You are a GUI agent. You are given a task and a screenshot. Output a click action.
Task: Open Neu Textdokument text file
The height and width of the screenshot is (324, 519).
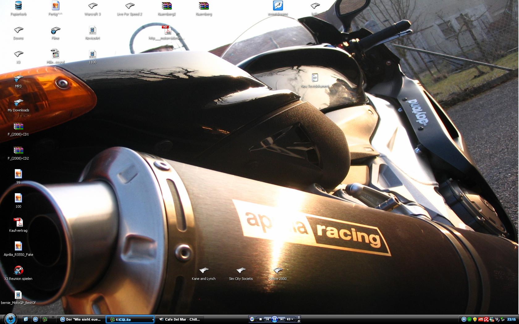coord(315,81)
